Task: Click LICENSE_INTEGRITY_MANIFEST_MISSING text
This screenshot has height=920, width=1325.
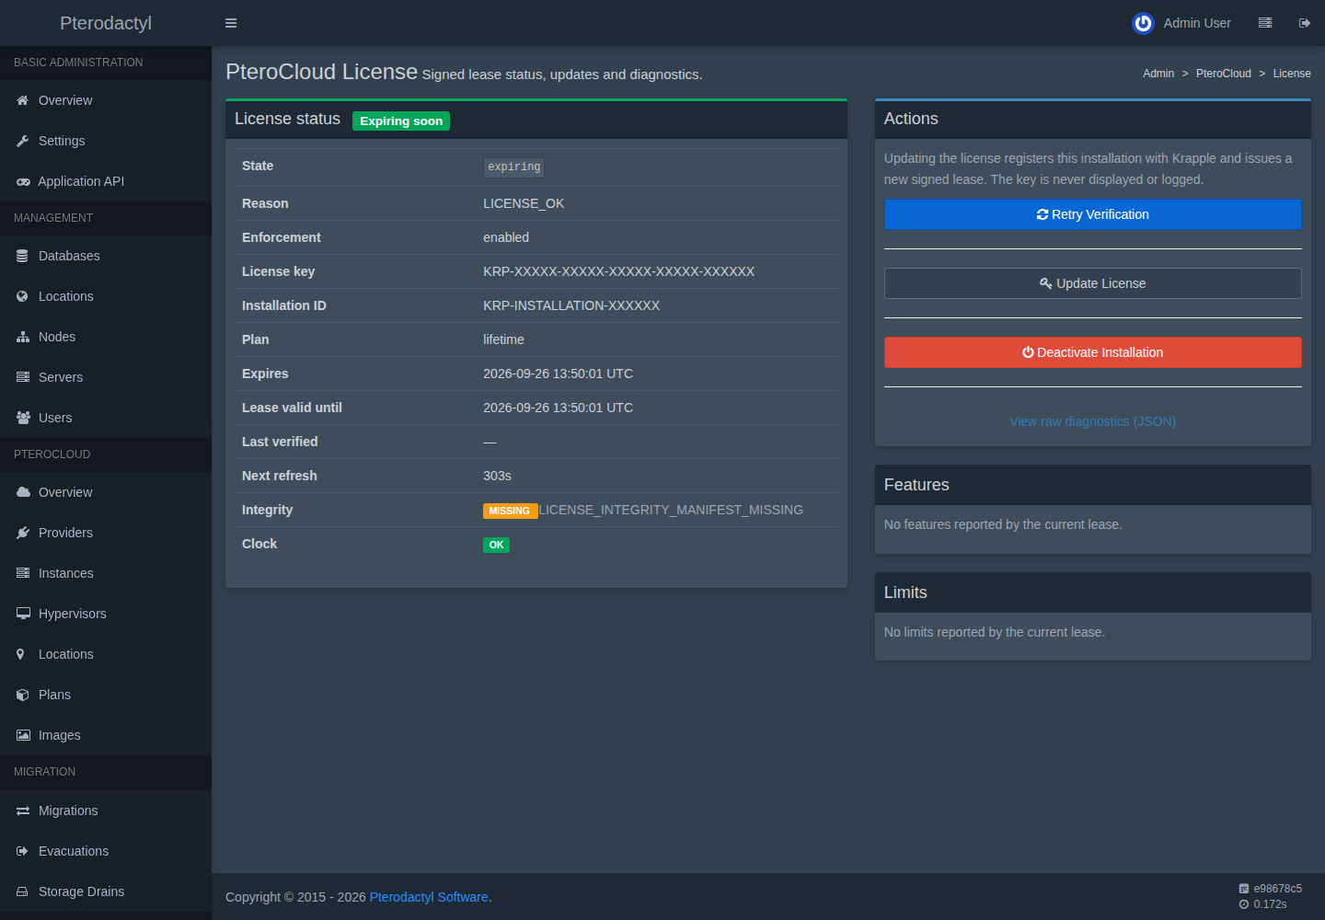Action: coord(671,510)
